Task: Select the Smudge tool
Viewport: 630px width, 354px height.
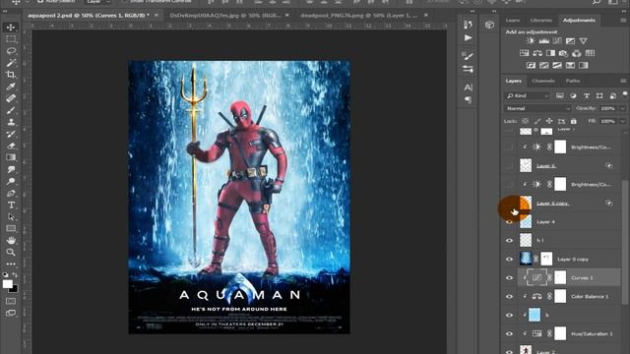Action: pyautogui.click(x=11, y=169)
